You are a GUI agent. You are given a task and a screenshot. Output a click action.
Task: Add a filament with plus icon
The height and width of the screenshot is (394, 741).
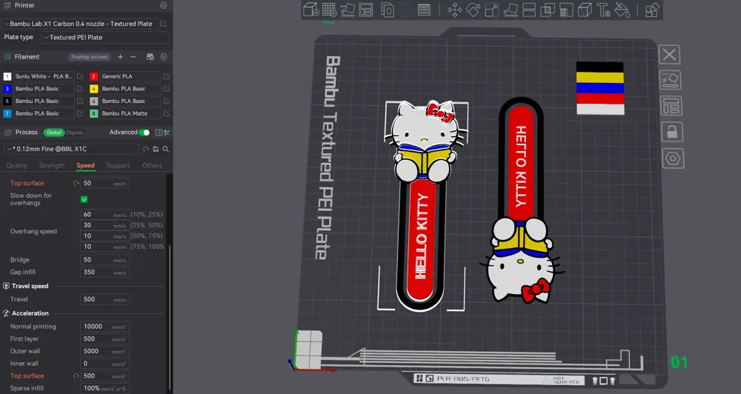click(120, 57)
